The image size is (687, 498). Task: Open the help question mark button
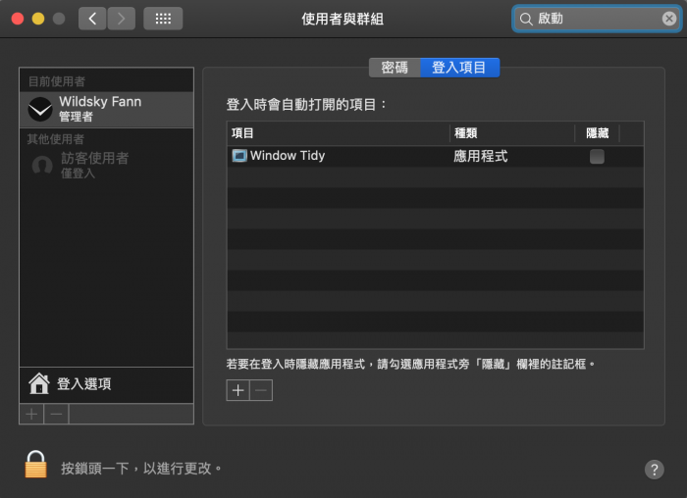pyautogui.click(x=654, y=470)
